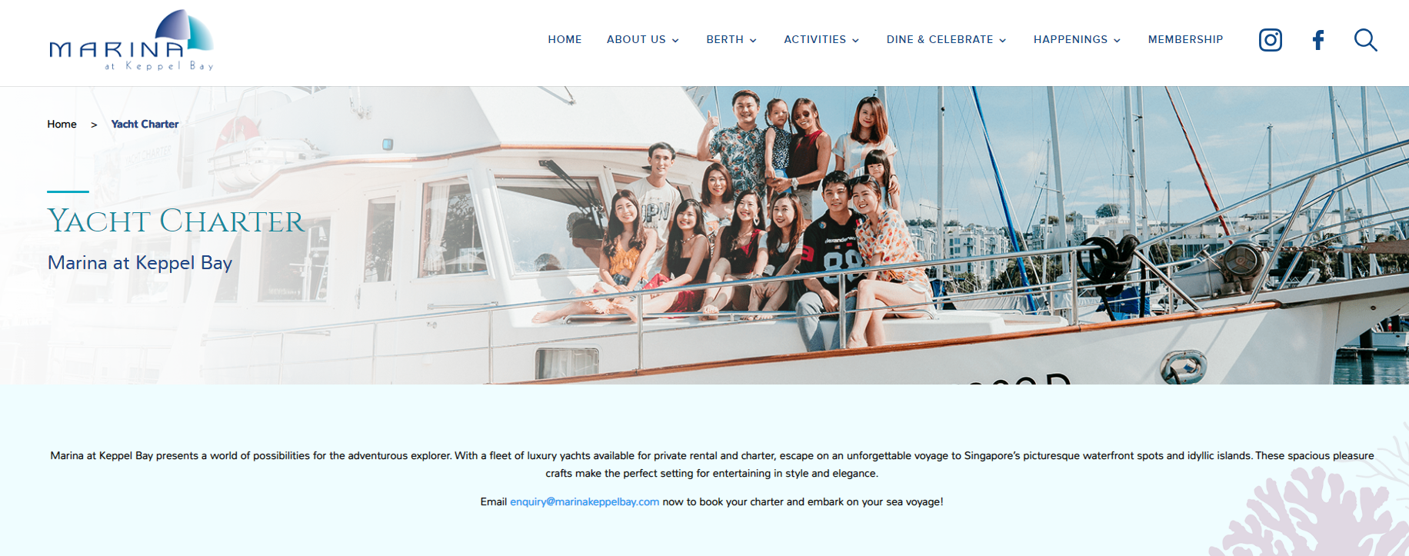Go to the Home menu item
Image resolution: width=1409 pixels, height=556 pixels.
click(x=565, y=39)
